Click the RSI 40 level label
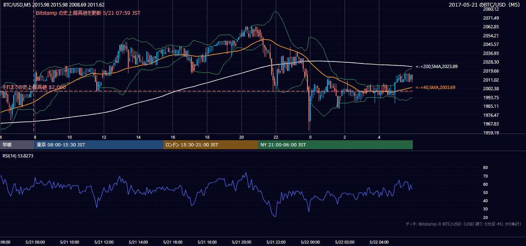The height and width of the screenshot is (246, 526). click(485, 200)
